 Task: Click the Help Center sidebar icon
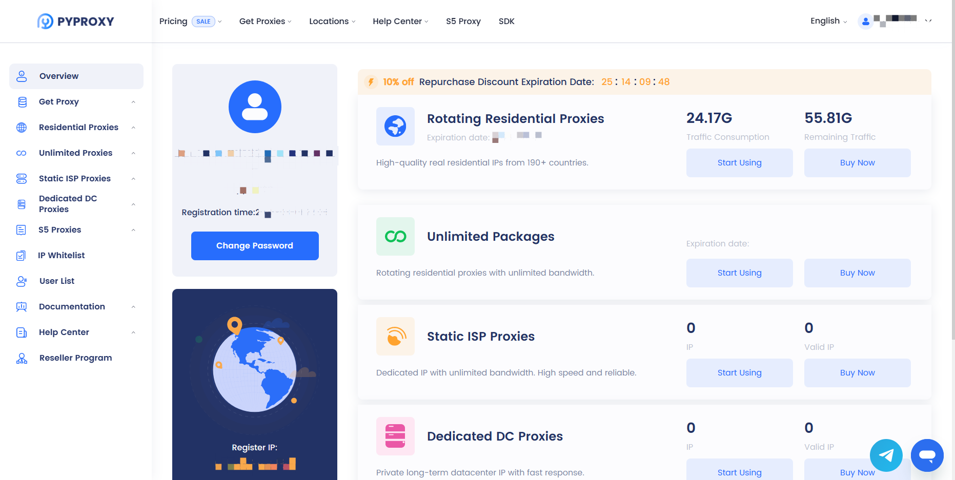tap(22, 332)
